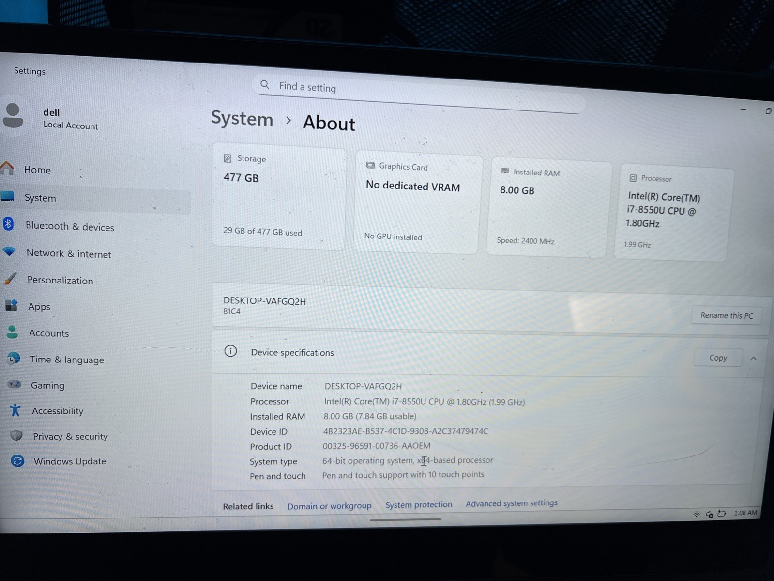
Task: Click the Wi-Fi icon in system tray
Action: pyautogui.click(x=697, y=514)
